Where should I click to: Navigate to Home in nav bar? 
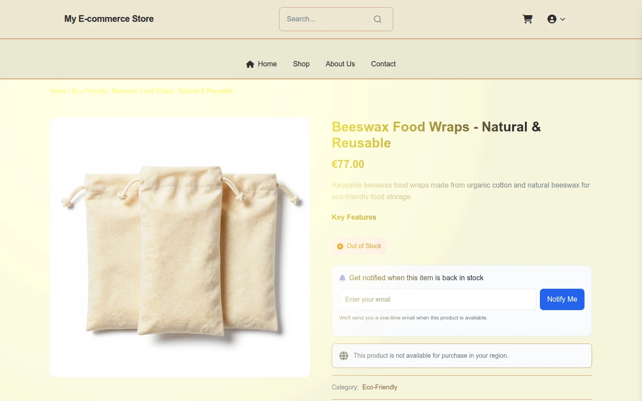pyautogui.click(x=261, y=64)
